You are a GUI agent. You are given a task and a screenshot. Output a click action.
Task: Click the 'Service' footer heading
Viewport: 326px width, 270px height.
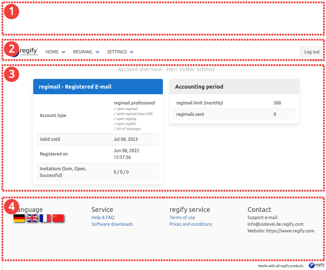pos(102,209)
